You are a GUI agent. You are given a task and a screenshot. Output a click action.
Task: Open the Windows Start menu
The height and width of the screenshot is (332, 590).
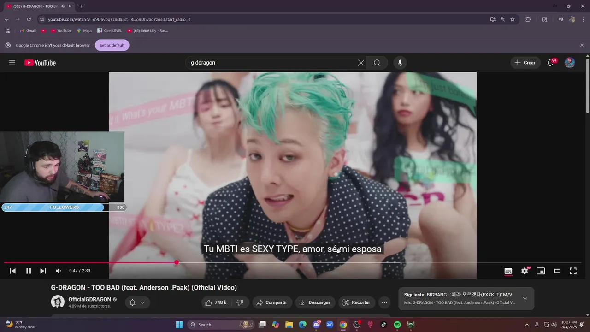[x=180, y=325]
